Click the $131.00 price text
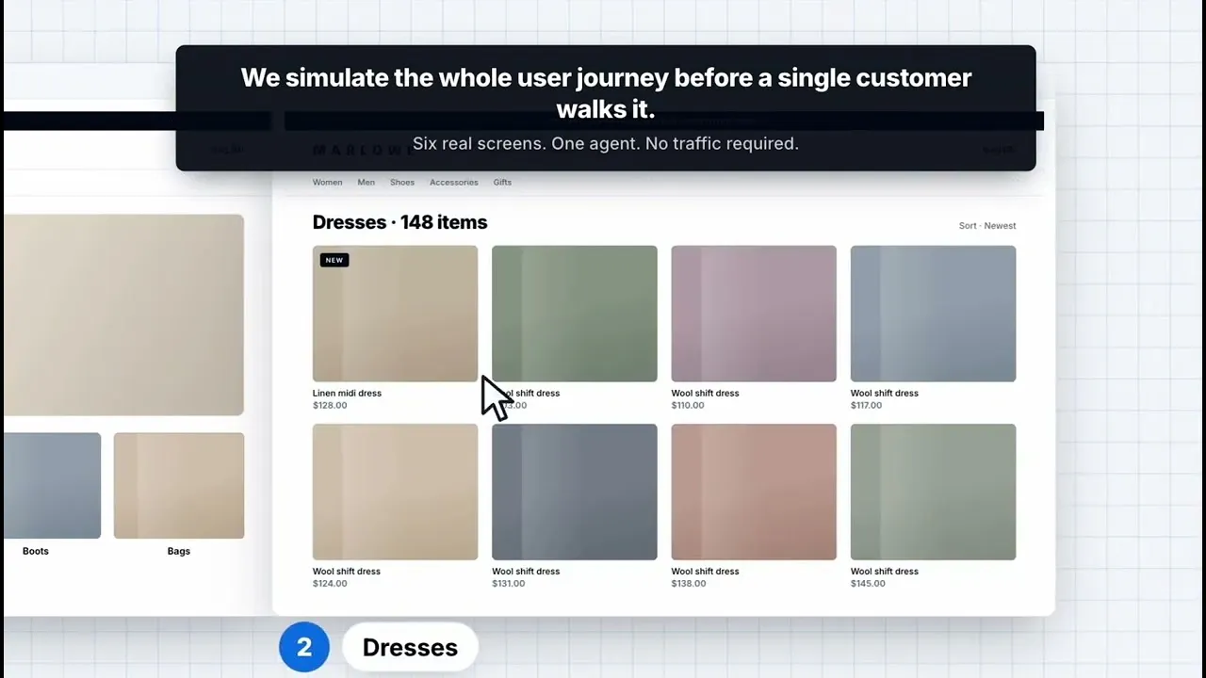 (509, 584)
